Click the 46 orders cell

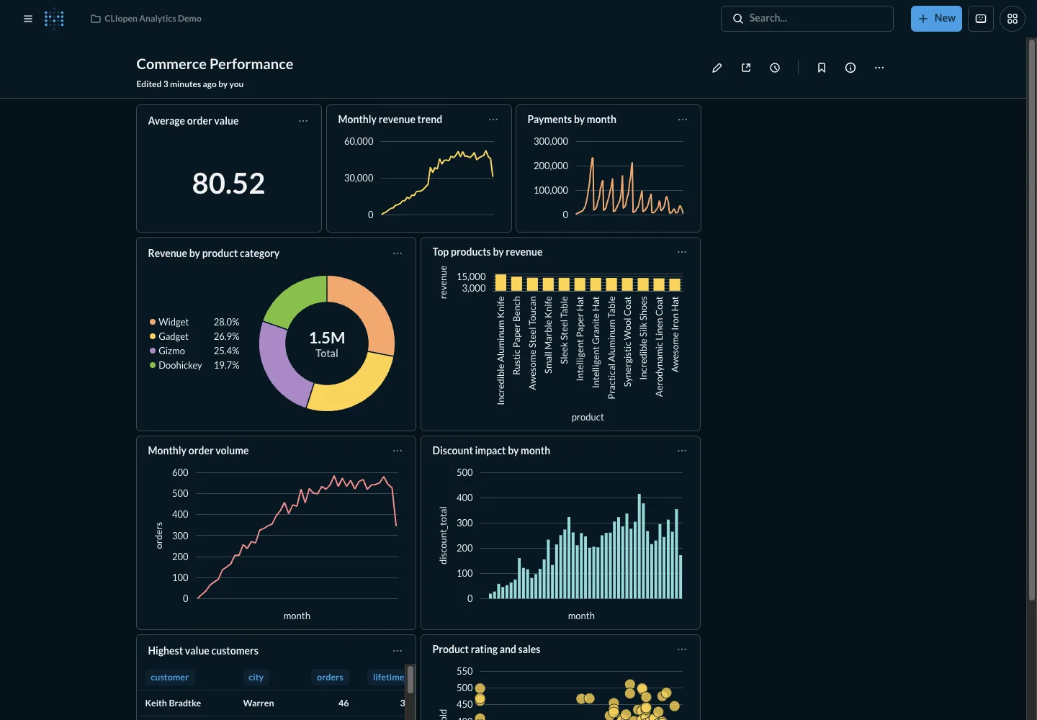point(344,703)
